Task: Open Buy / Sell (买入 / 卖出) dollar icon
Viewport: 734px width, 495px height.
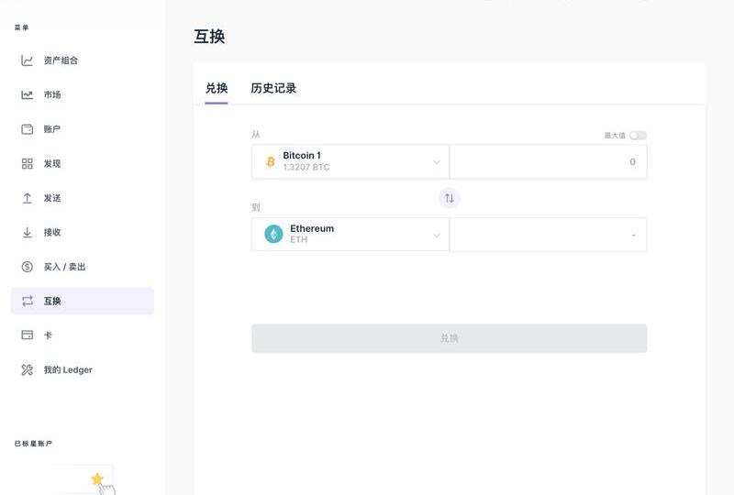Action: 28,267
